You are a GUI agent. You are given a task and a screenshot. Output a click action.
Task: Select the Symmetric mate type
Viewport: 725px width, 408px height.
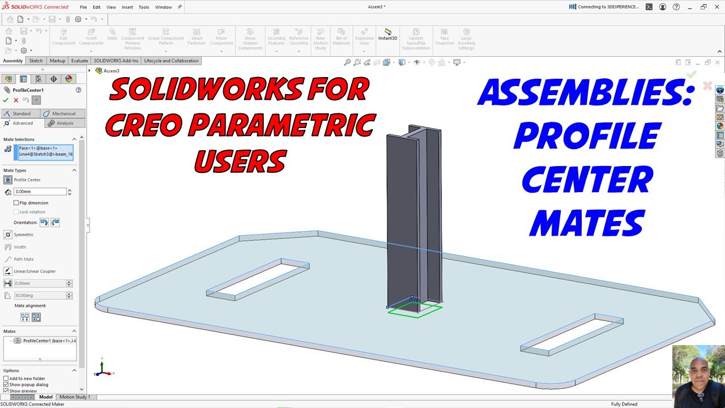click(x=7, y=235)
